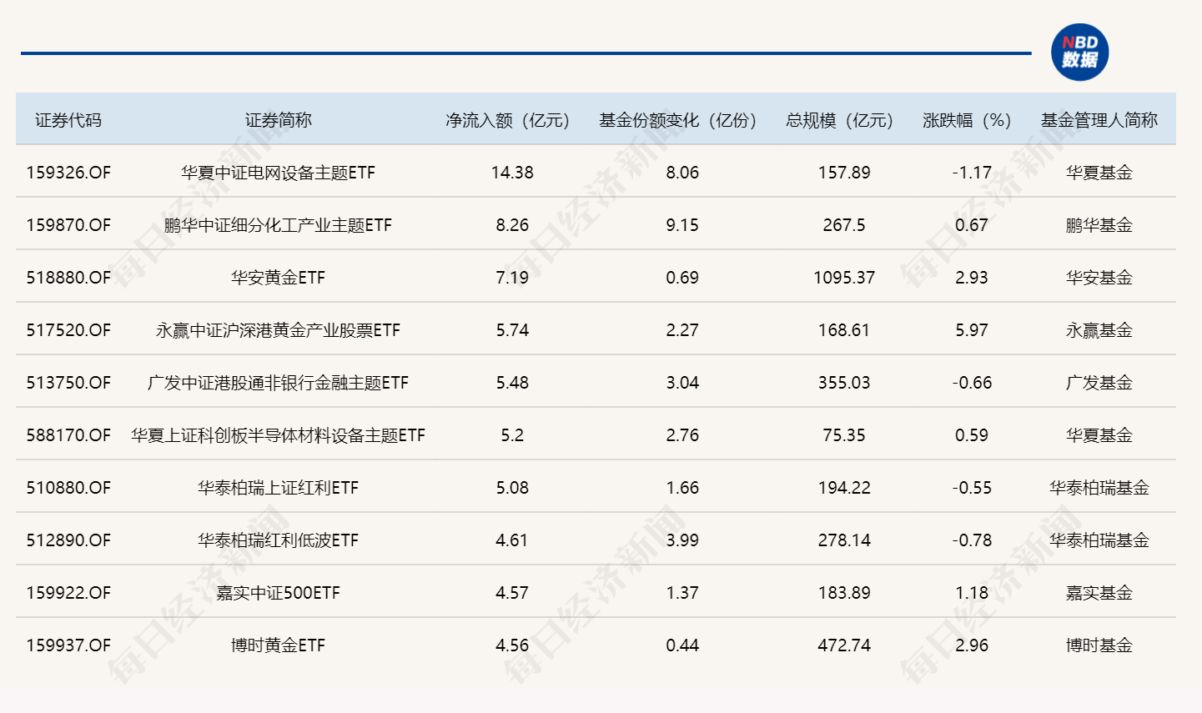Click the 博时黄金ETF fund name

(x=278, y=645)
